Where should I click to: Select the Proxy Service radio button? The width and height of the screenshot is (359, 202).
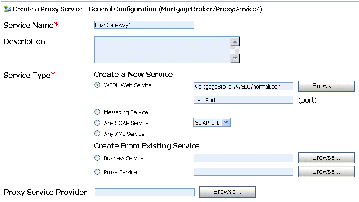point(98,172)
